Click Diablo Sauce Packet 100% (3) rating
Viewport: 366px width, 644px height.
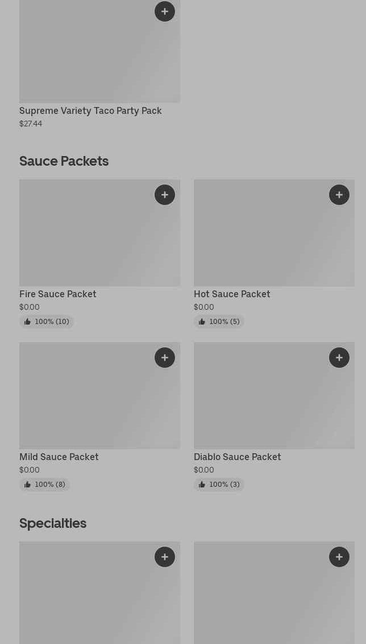219,485
